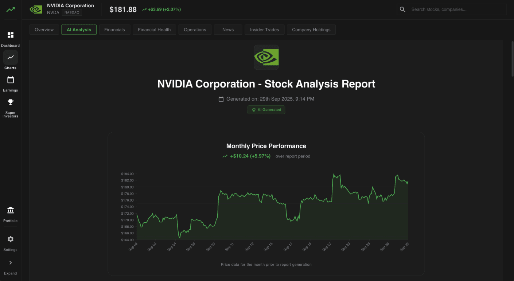The image size is (514, 281).
Task: Click the $174.00 y-axis label
Action: [x=127, y=207]
